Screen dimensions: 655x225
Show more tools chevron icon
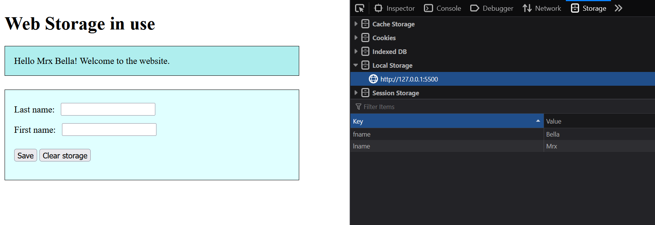point(618,8)
